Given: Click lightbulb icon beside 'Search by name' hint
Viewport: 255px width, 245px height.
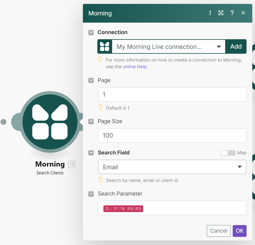Looking at the screenshot, I should point(100,180).
